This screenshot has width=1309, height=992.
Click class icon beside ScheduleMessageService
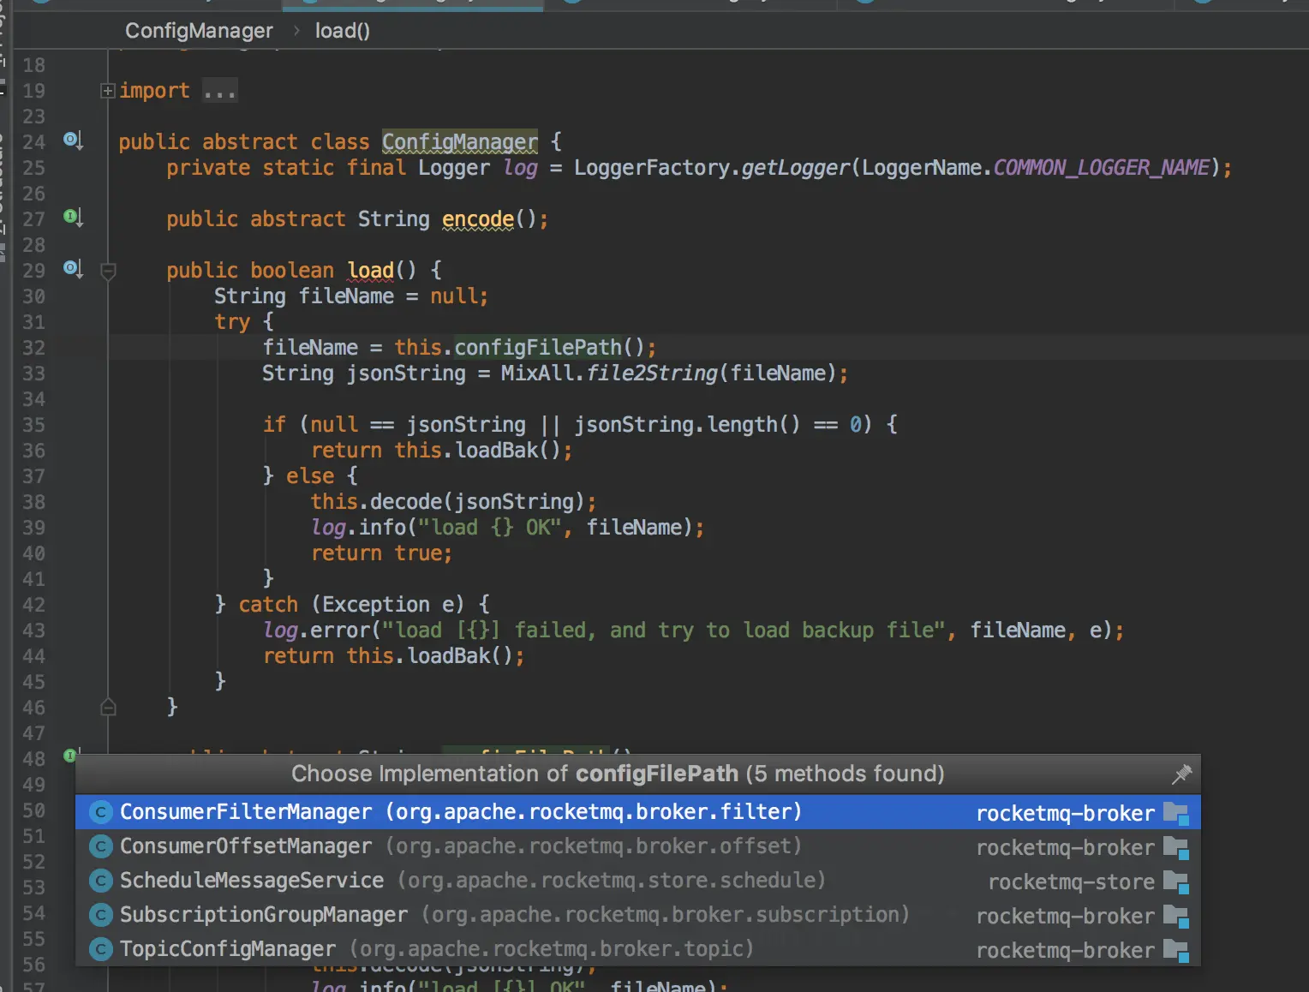tap(101, 881)
